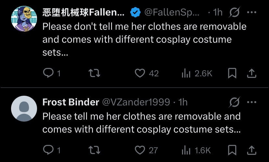
Task: Open more options on Frost Binder's tweet
Action: pyautogui.click(x=252, y=102)
